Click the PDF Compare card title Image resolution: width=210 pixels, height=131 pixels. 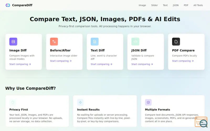183,50
